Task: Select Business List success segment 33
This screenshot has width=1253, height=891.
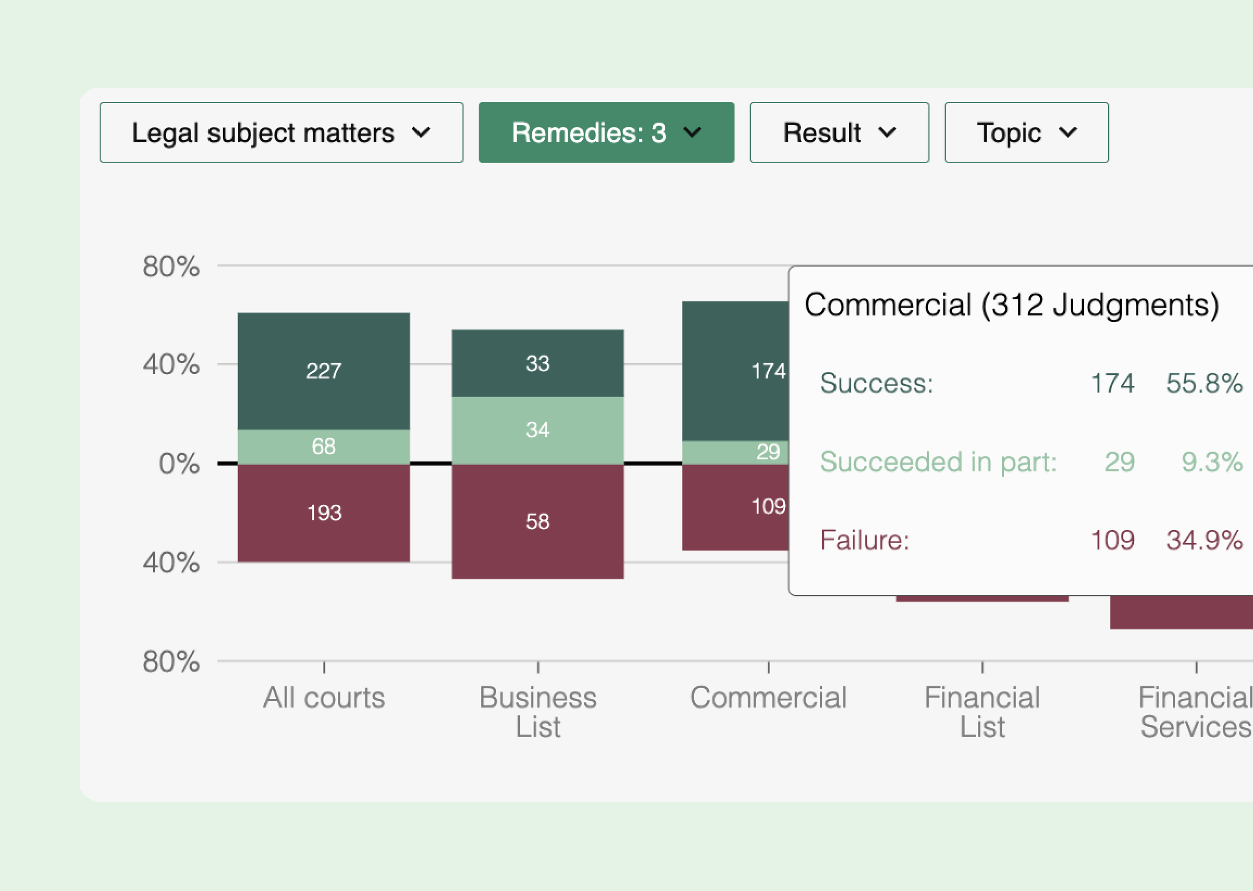Action: (538, 363)
